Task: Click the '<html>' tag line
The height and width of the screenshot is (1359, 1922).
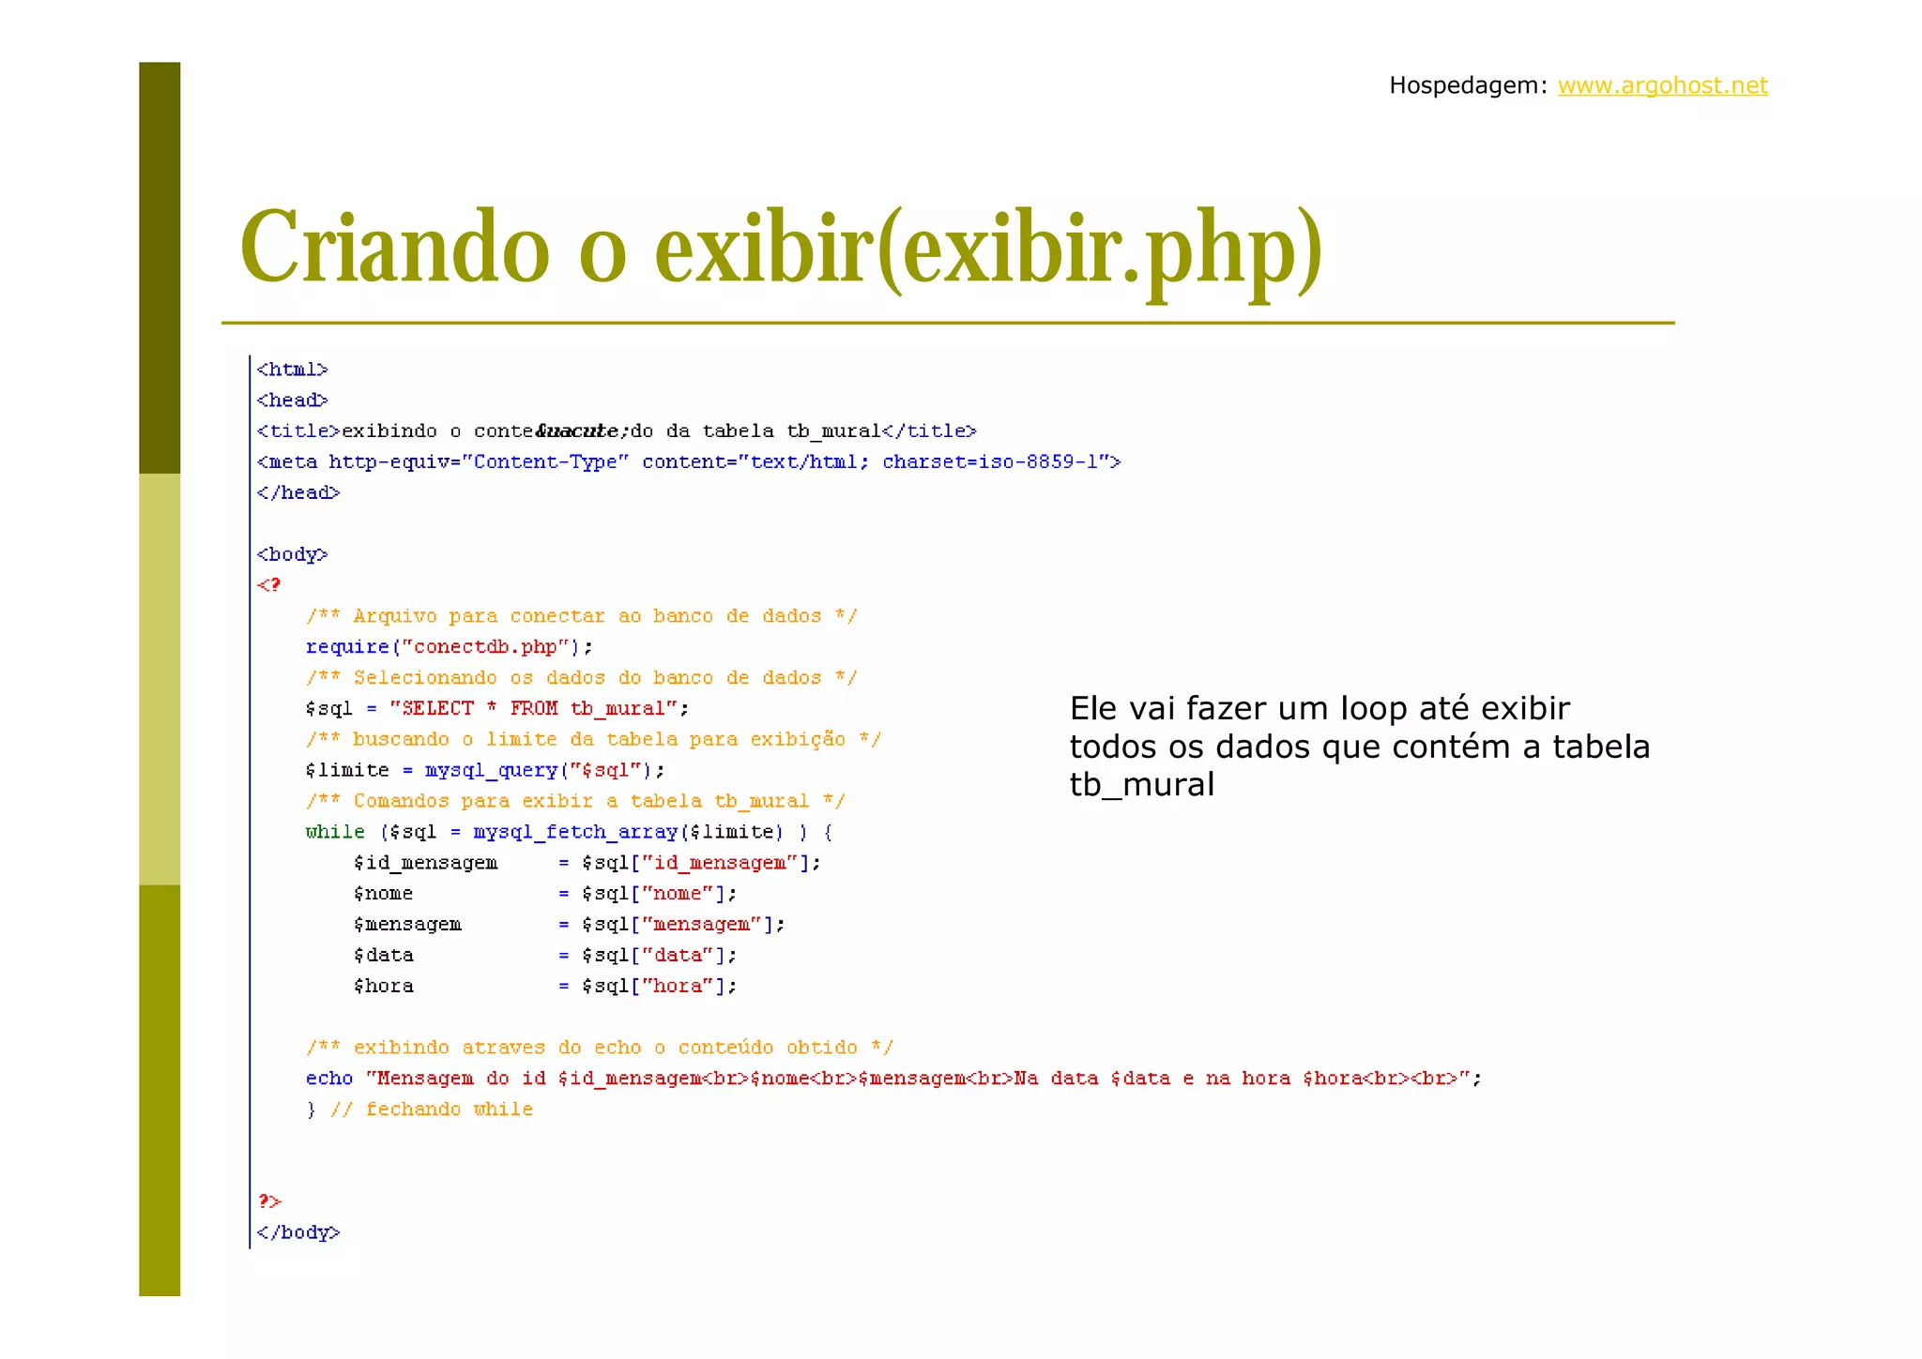Action: click(x=292, y=370)
